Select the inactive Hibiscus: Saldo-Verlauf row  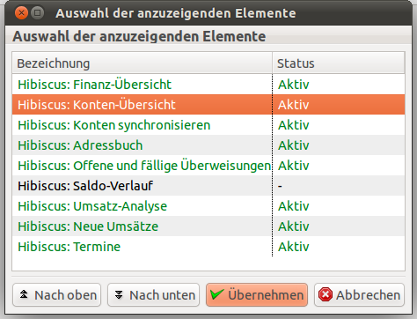pyautogui.click(x=208, y=186)
